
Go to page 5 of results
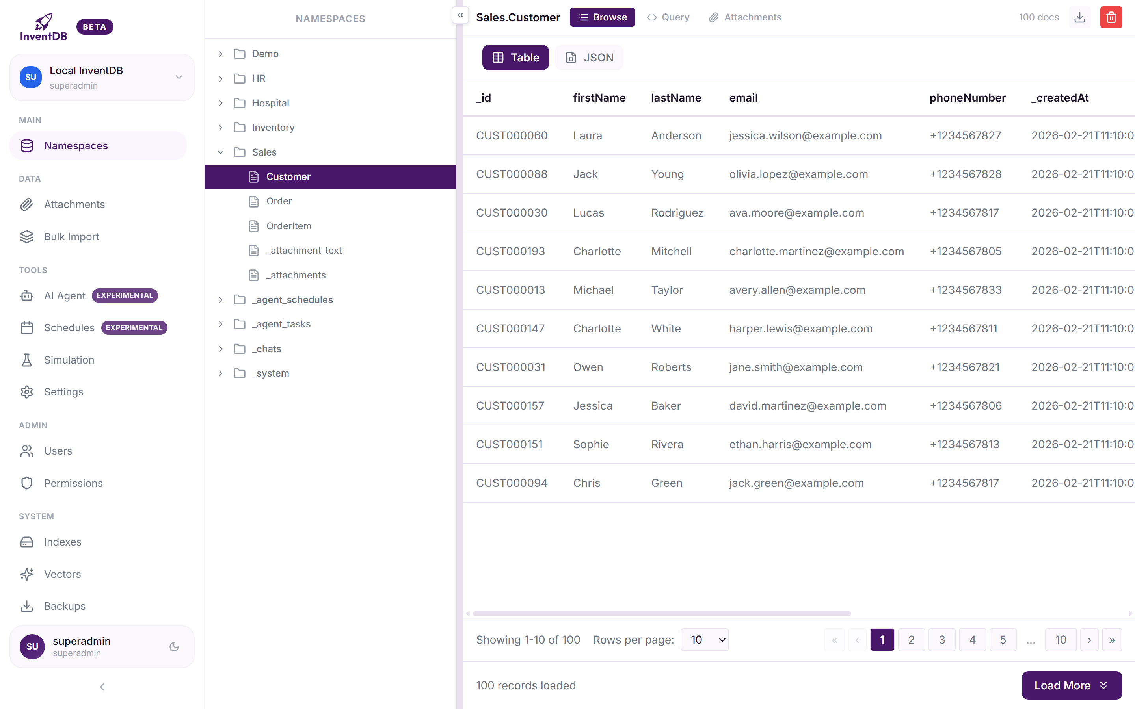click(1003, 639)
